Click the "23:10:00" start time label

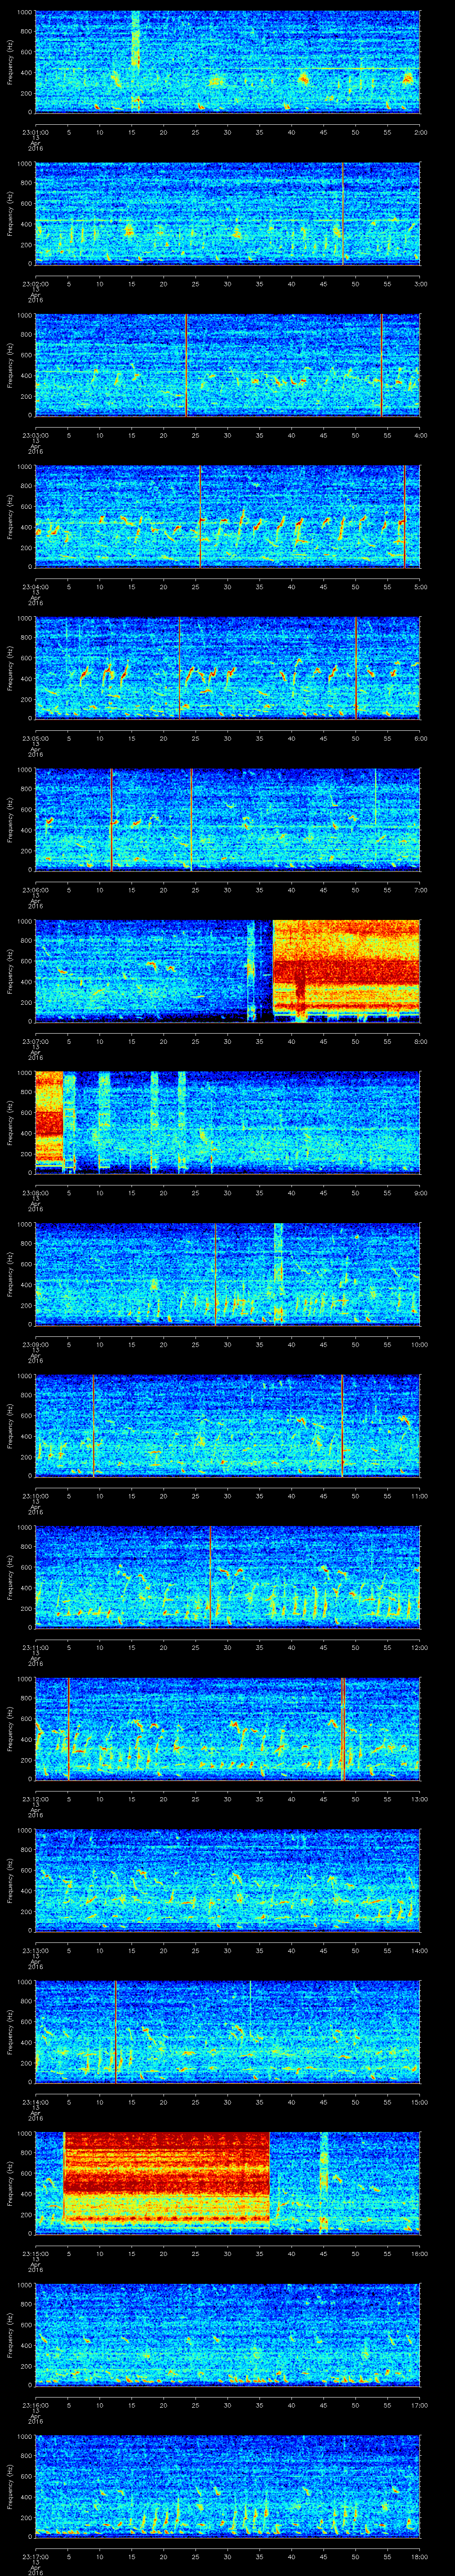pyautogui.click(x=35, y=1495)
